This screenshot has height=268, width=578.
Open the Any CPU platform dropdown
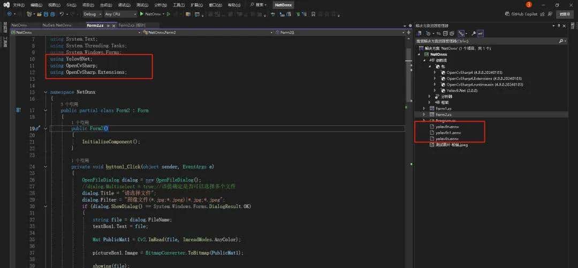click(x=120, y=14)
